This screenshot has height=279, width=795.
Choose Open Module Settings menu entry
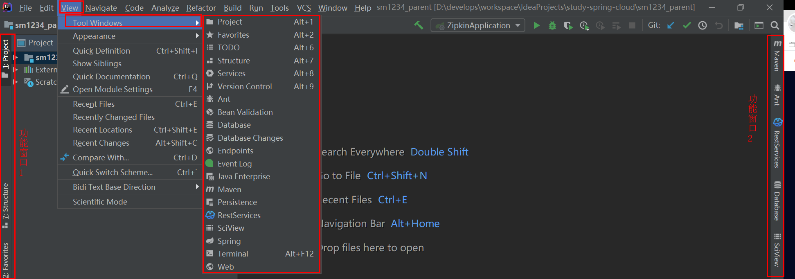130,89
